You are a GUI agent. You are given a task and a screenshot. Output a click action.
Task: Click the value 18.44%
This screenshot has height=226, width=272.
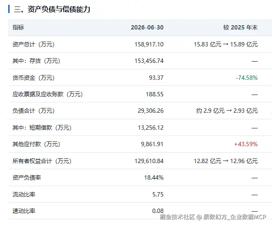pyautogui.click(x=154, y=177)
